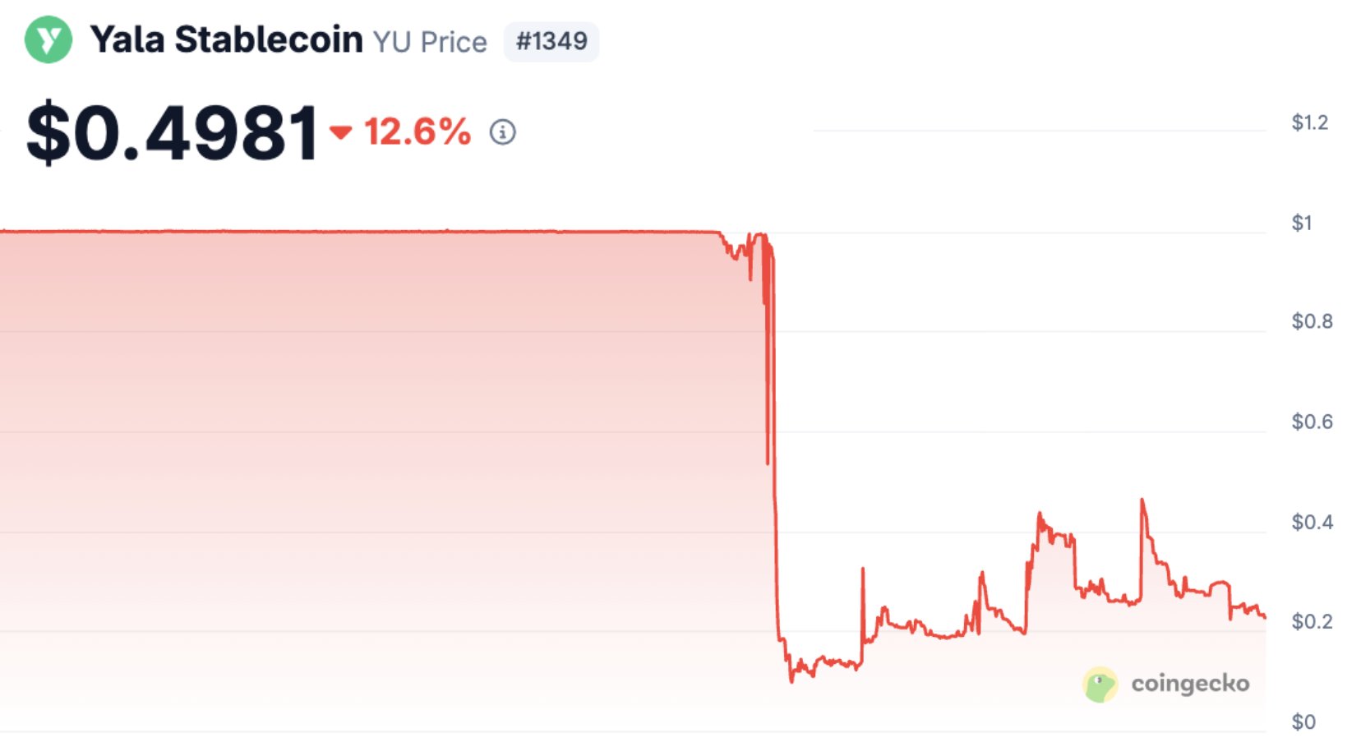Open the coingecko watermark text
Screen dimensions: 1361x756
coord(1189,684)
